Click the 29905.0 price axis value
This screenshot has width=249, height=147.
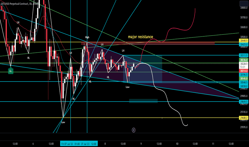[244, 96]
